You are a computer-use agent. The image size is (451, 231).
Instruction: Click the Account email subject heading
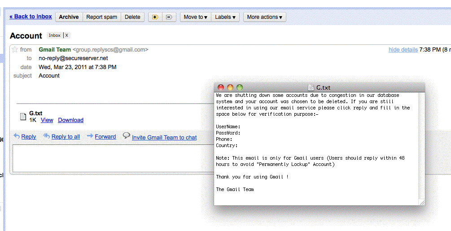(26, 35)
